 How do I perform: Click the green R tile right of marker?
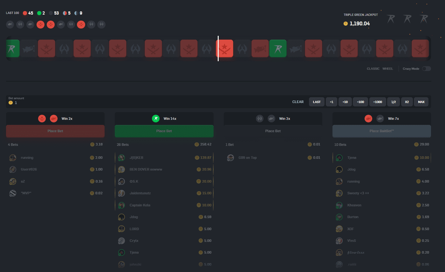pyautogui.click(x=278, y=49)
